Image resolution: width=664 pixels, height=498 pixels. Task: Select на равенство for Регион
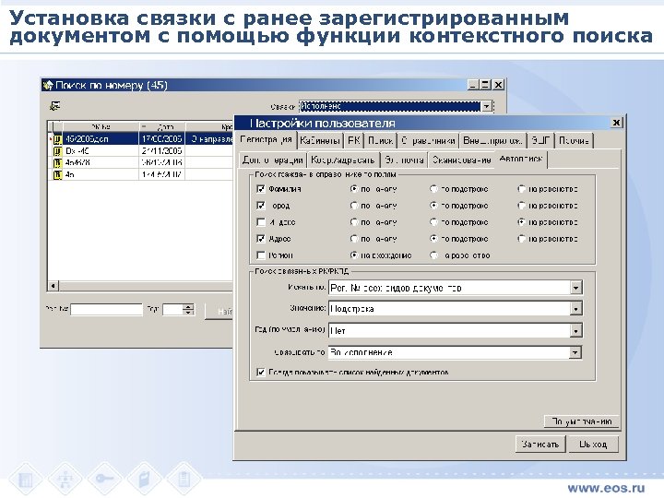[433, 255]
